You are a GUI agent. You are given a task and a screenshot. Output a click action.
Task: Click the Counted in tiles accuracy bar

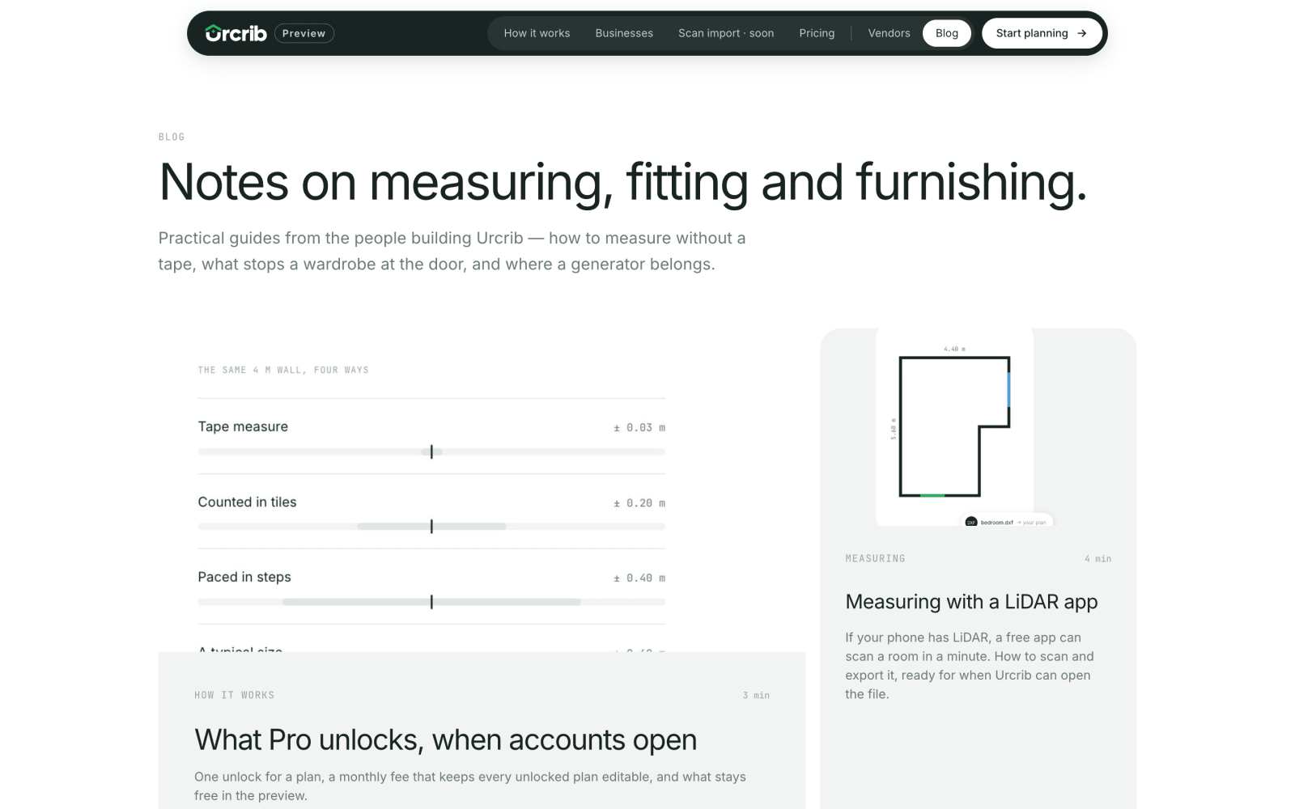[431, 527]
